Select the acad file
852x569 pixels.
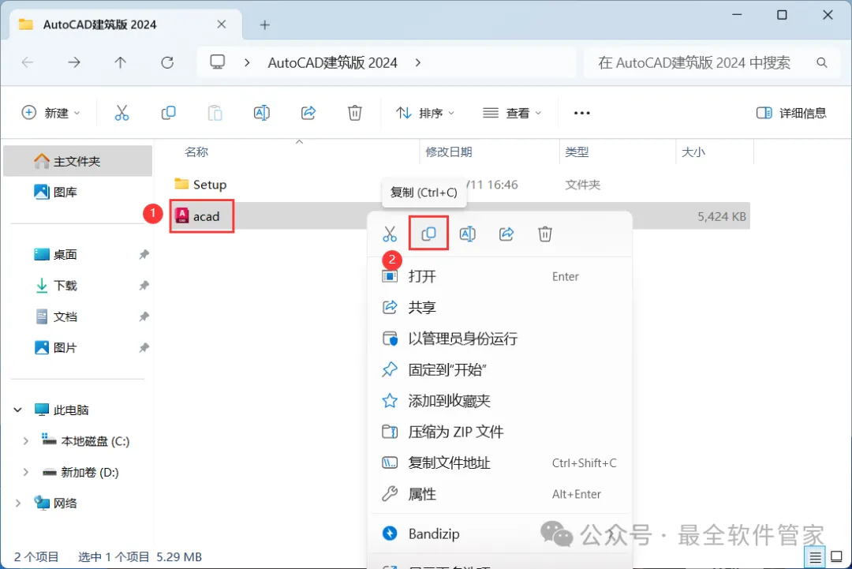point(198,216)
